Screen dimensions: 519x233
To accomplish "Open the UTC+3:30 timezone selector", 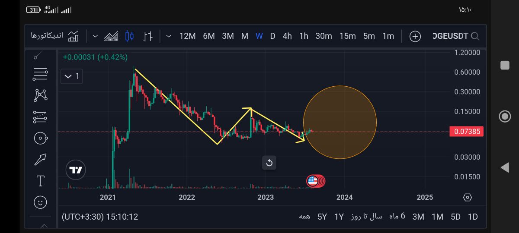I will point(100,217).
